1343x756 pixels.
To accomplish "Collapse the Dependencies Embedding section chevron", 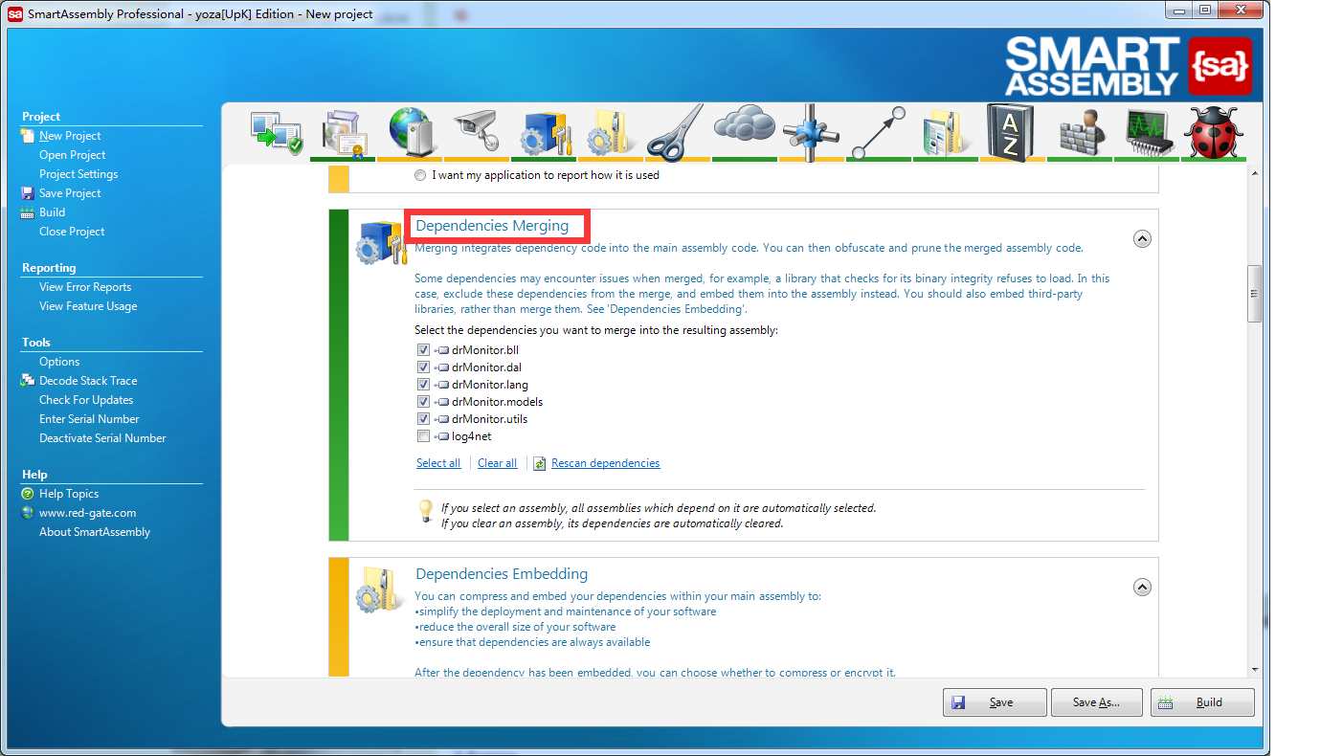I will 1142,587.
